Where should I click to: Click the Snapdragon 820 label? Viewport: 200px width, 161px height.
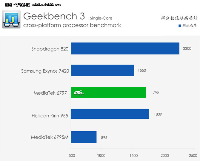pyautogui.click(x=50, y=49)
